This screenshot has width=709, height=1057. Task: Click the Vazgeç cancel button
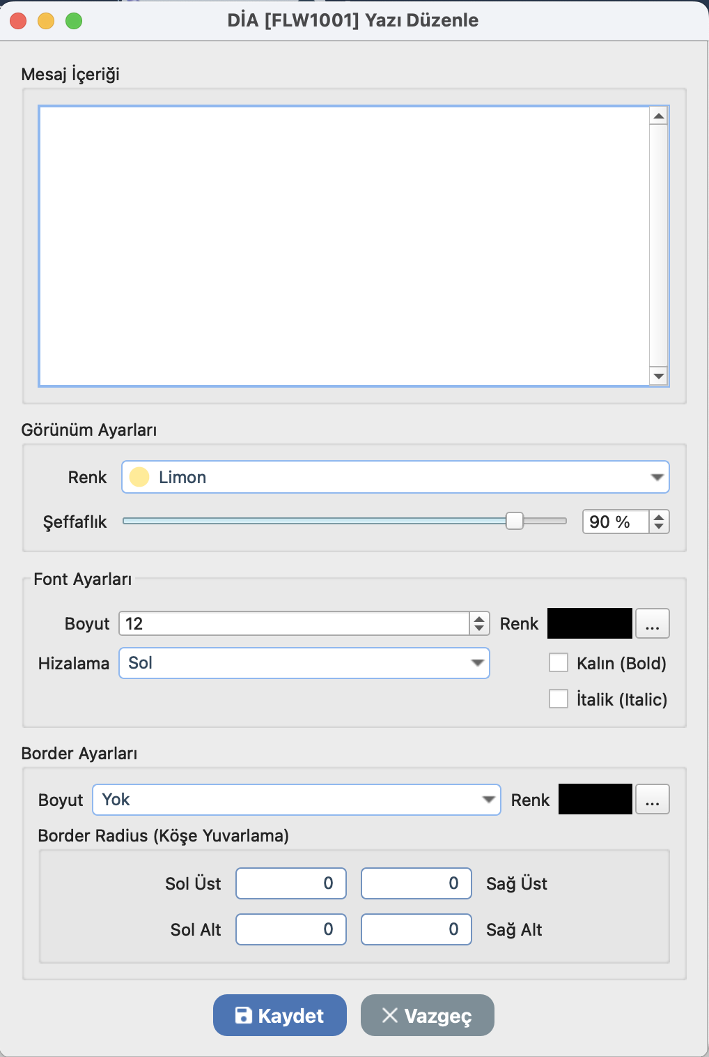tap(427, 1015)
